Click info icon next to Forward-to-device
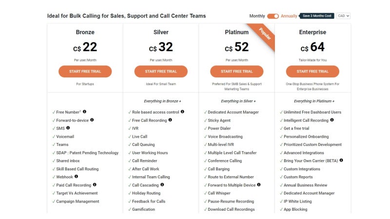The width and height of the screenshot is (390, 219). [92, 120]
